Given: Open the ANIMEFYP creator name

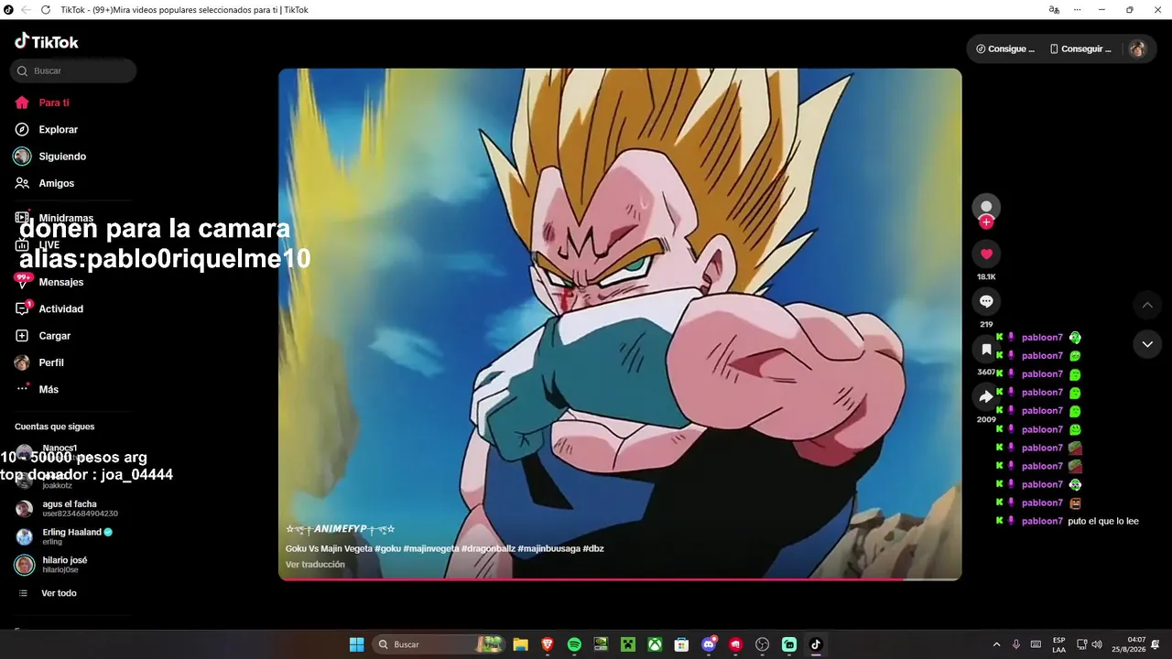Looking at the screenshot, I should (x=340, y=529).
